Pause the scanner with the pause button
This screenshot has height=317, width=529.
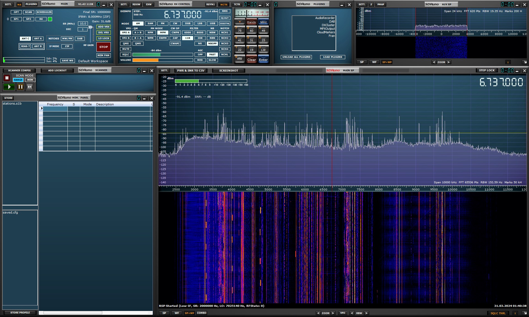[20, 87]
